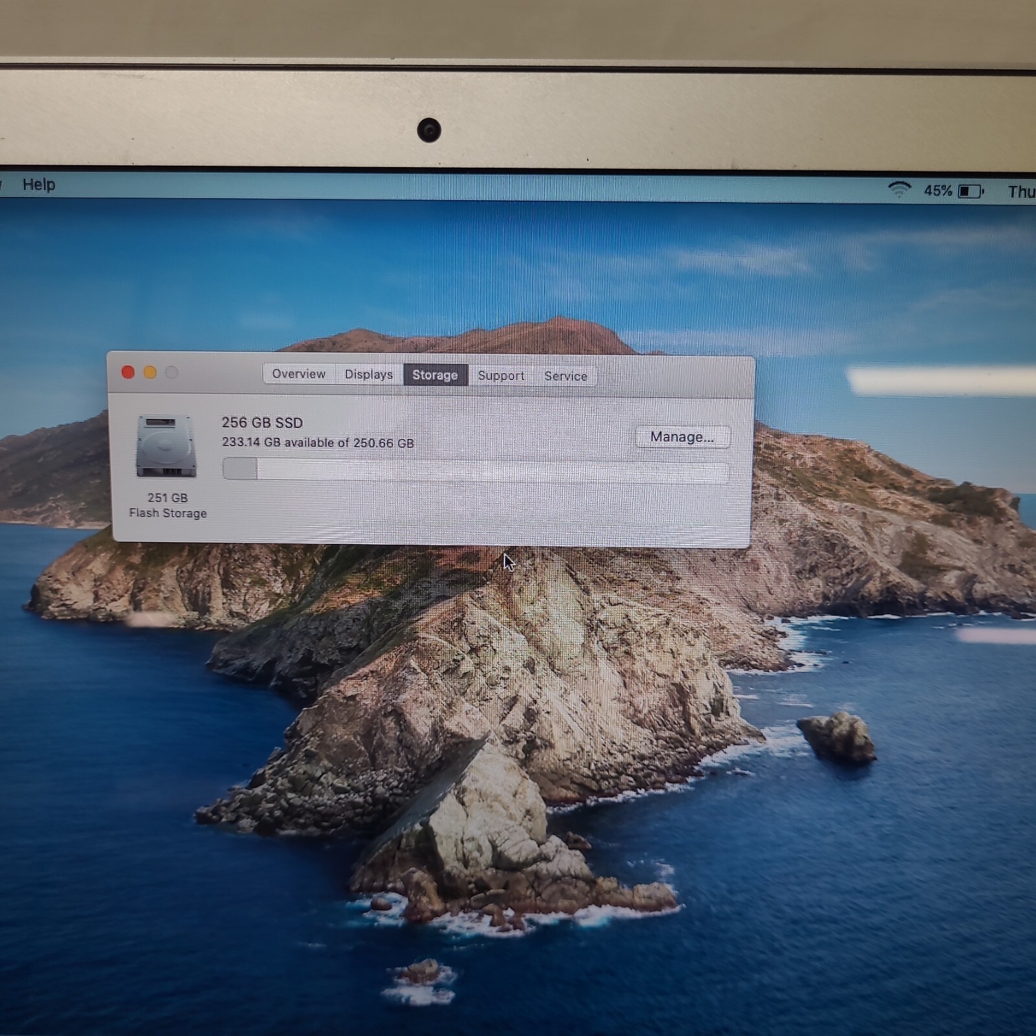Viewport: 1036px width, 1036px height.
Task: Click the battery status icon
Action: [971, 192]
